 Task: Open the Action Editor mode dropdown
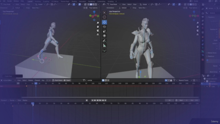point(8,80)
